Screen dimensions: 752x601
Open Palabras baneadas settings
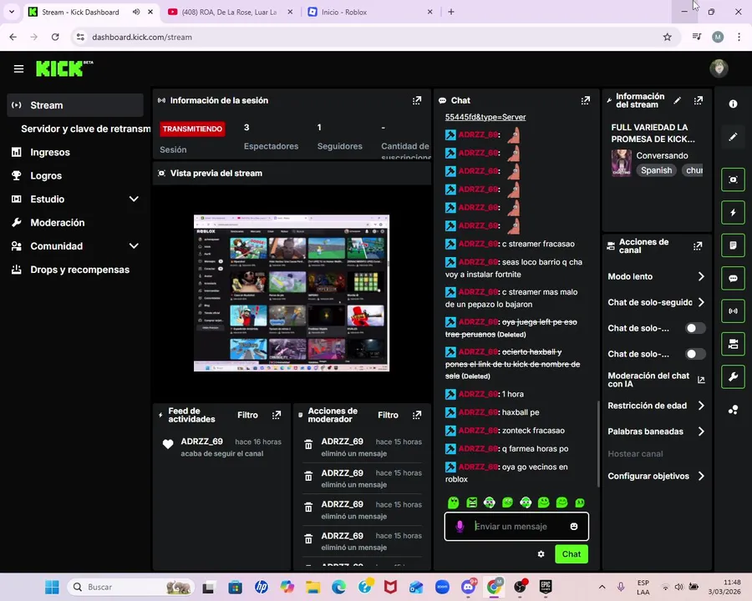(x=656, y=432)
